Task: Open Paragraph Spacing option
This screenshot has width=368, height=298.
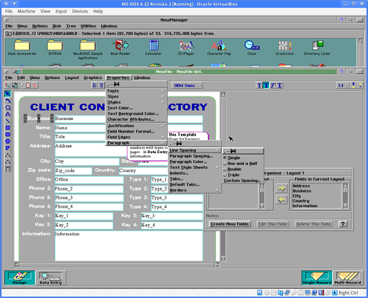Action: click(195, 156)
